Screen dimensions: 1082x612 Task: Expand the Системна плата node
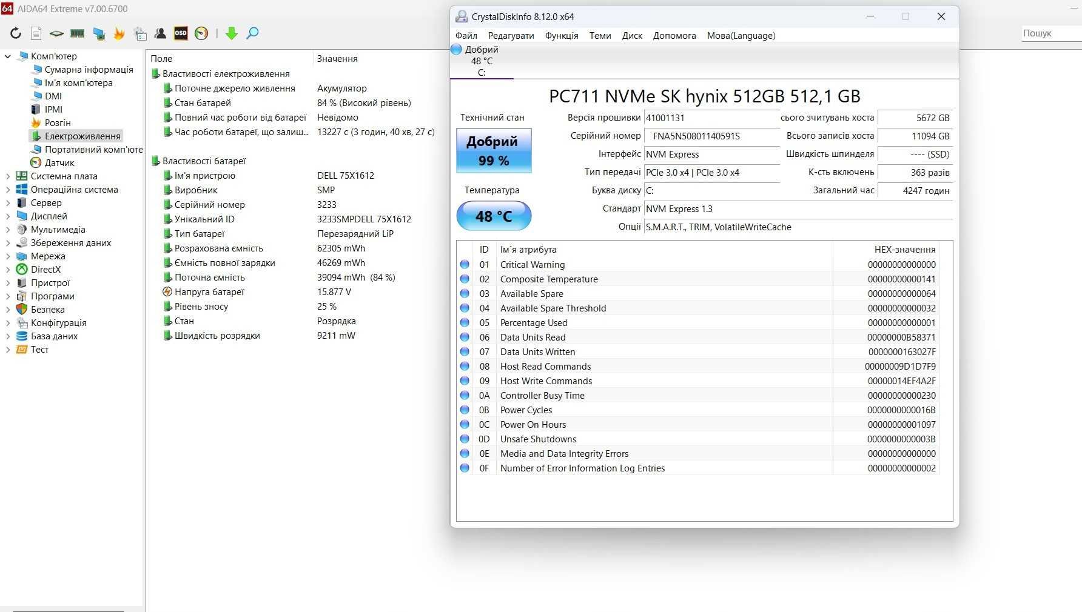(x=8, y=176)
